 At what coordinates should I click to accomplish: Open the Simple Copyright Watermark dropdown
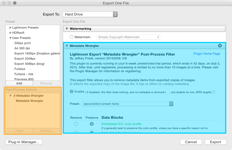coord(128,37)
